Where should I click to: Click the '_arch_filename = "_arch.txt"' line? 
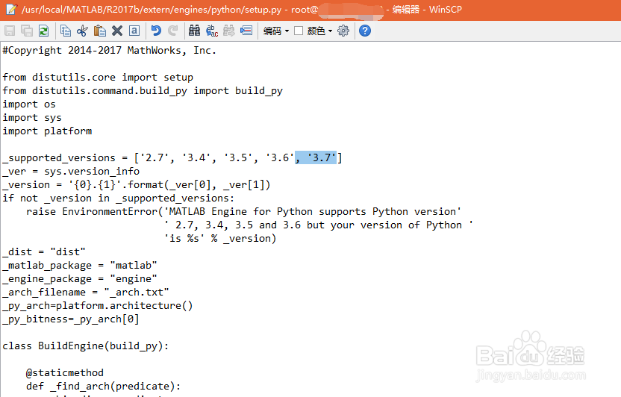[86, 293]
